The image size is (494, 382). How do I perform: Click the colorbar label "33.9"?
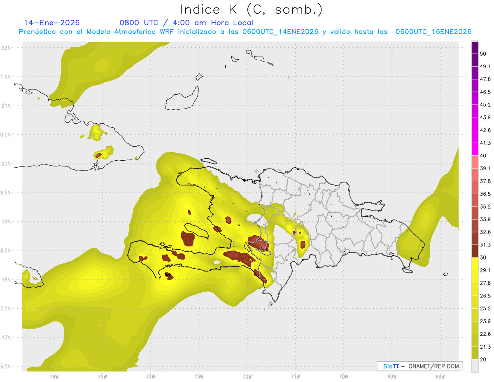pyautogui.click(x=485, y=219)
